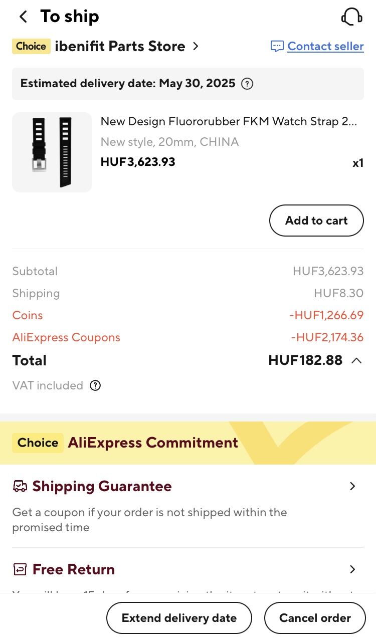The height and width of the screenshot is (643, 376).
Task: Go back using the left arrow
Action: (x=23, y=17)
